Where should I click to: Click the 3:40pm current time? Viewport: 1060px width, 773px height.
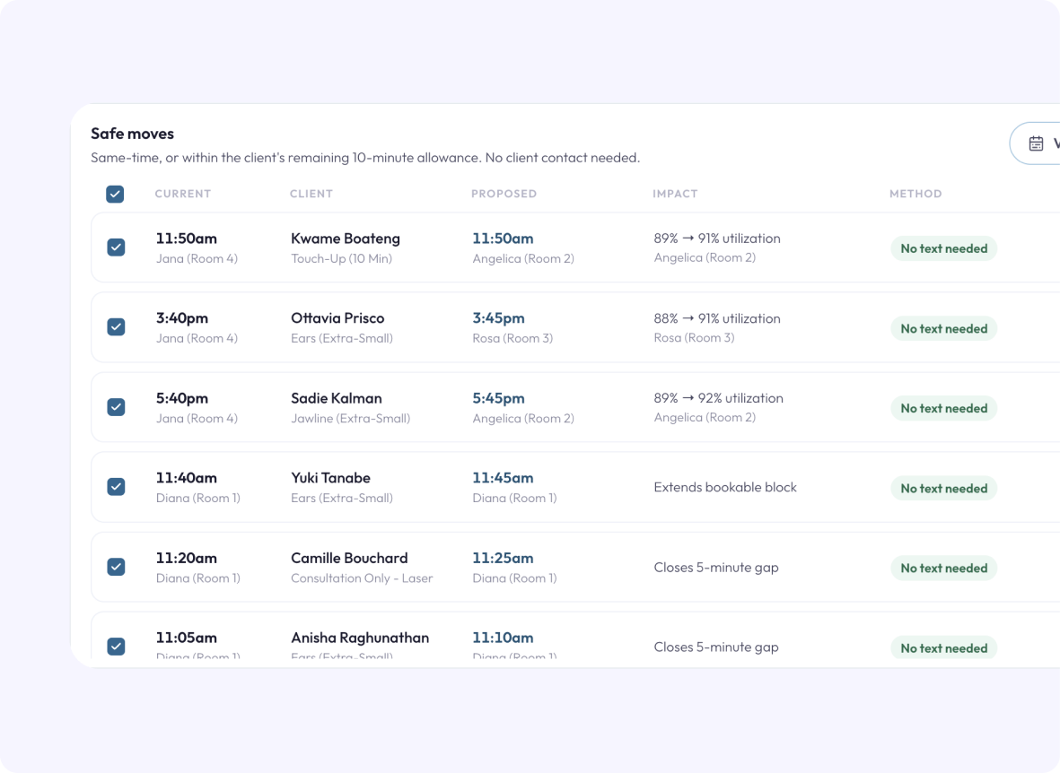182,318
